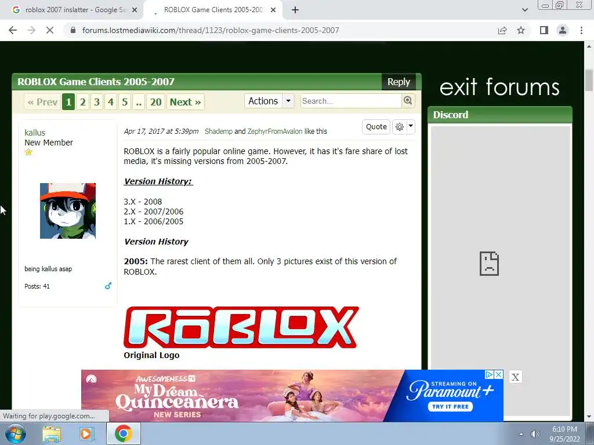The width and height of the screenshot is (594, 445).
Task: Go to thread page 2
Action: 82,102
